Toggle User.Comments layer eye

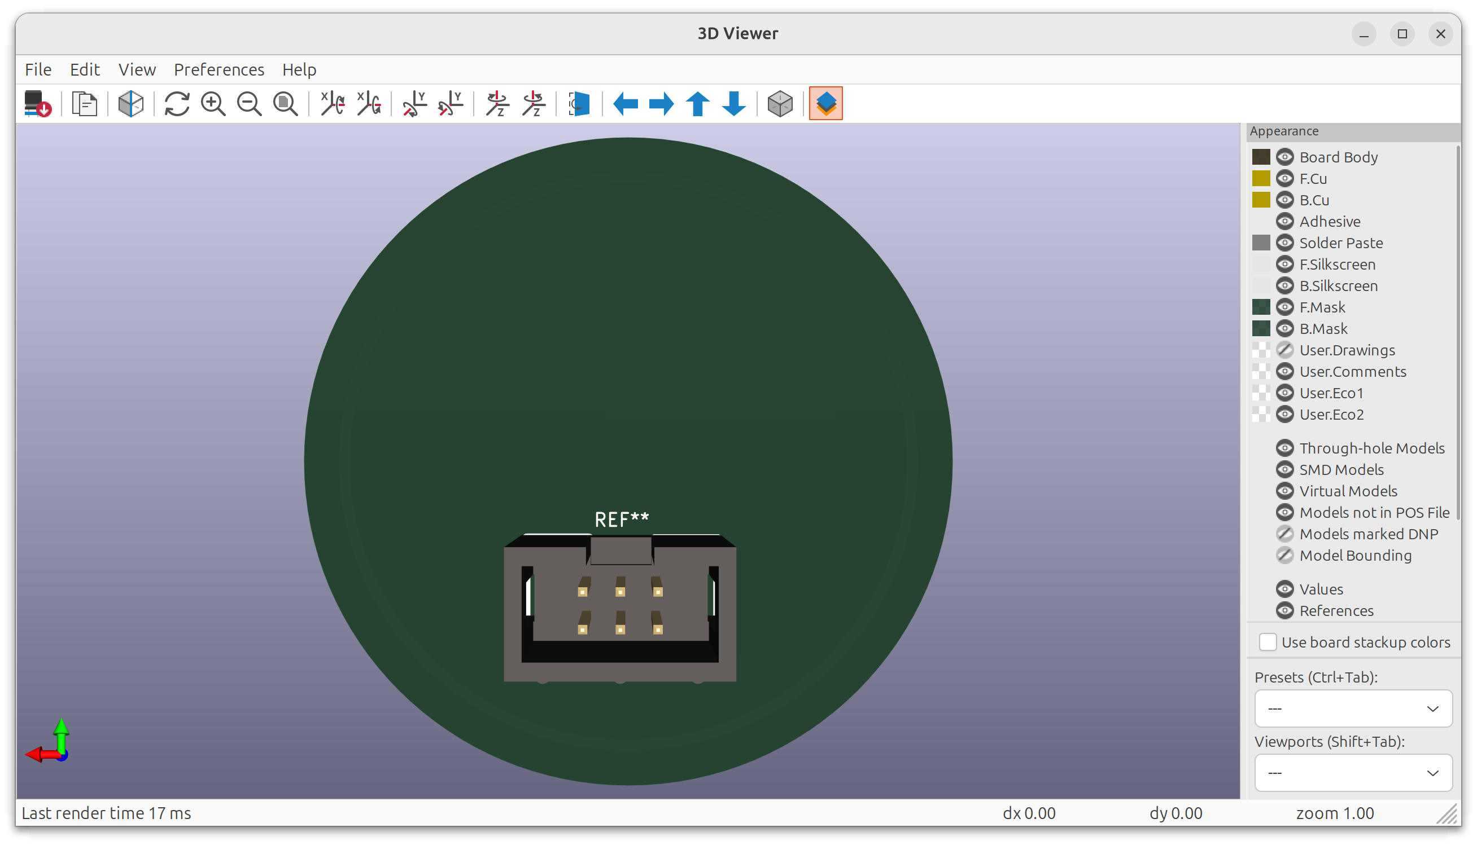(x=1284, y=372)
